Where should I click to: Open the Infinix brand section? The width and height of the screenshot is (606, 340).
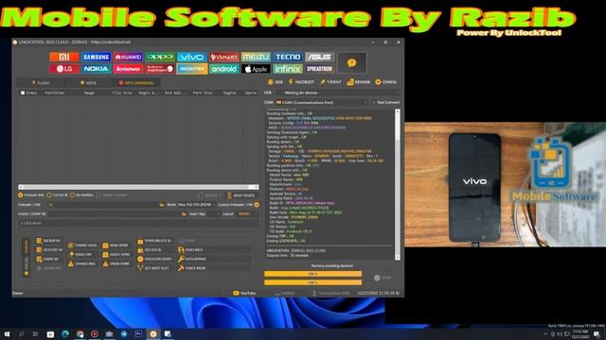pos(288,69)
